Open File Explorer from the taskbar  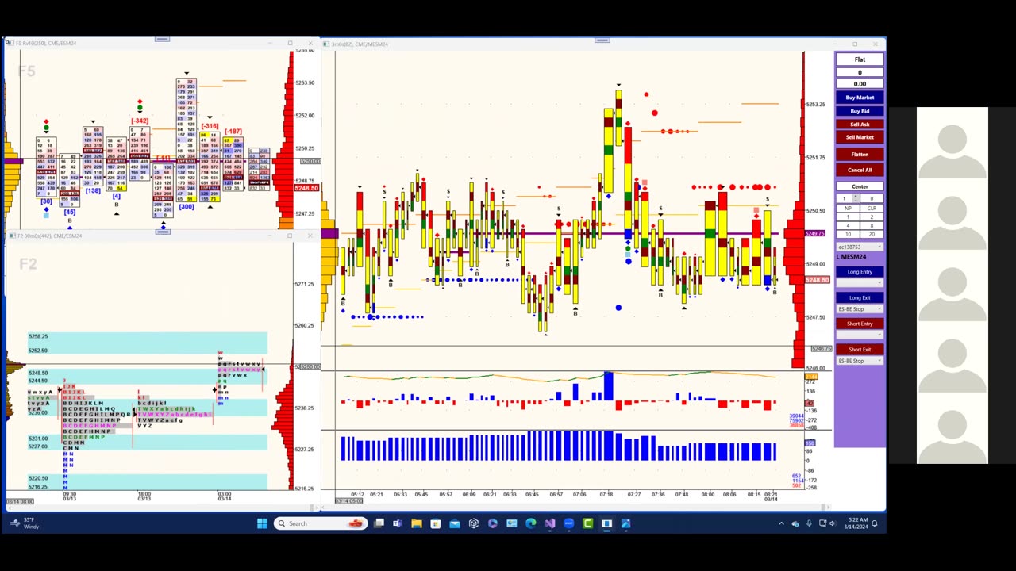pyautogui.click(x=417, y=523)
